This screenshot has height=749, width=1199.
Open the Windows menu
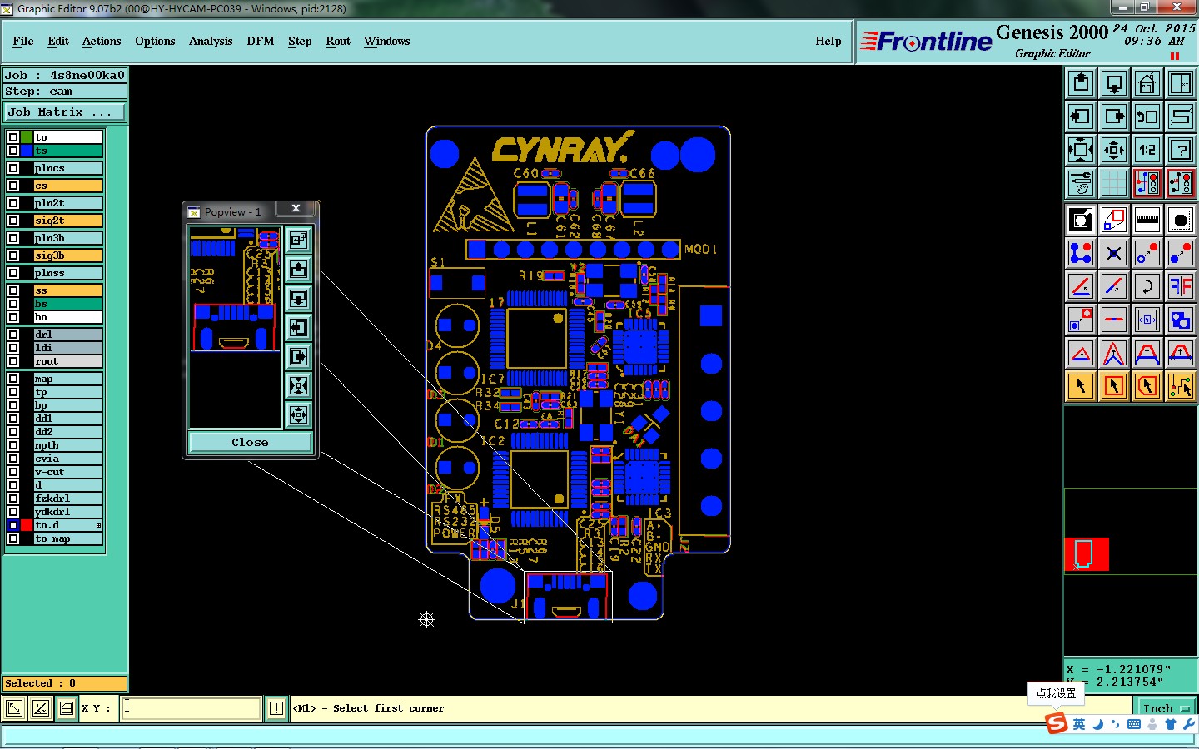[387, 41]
